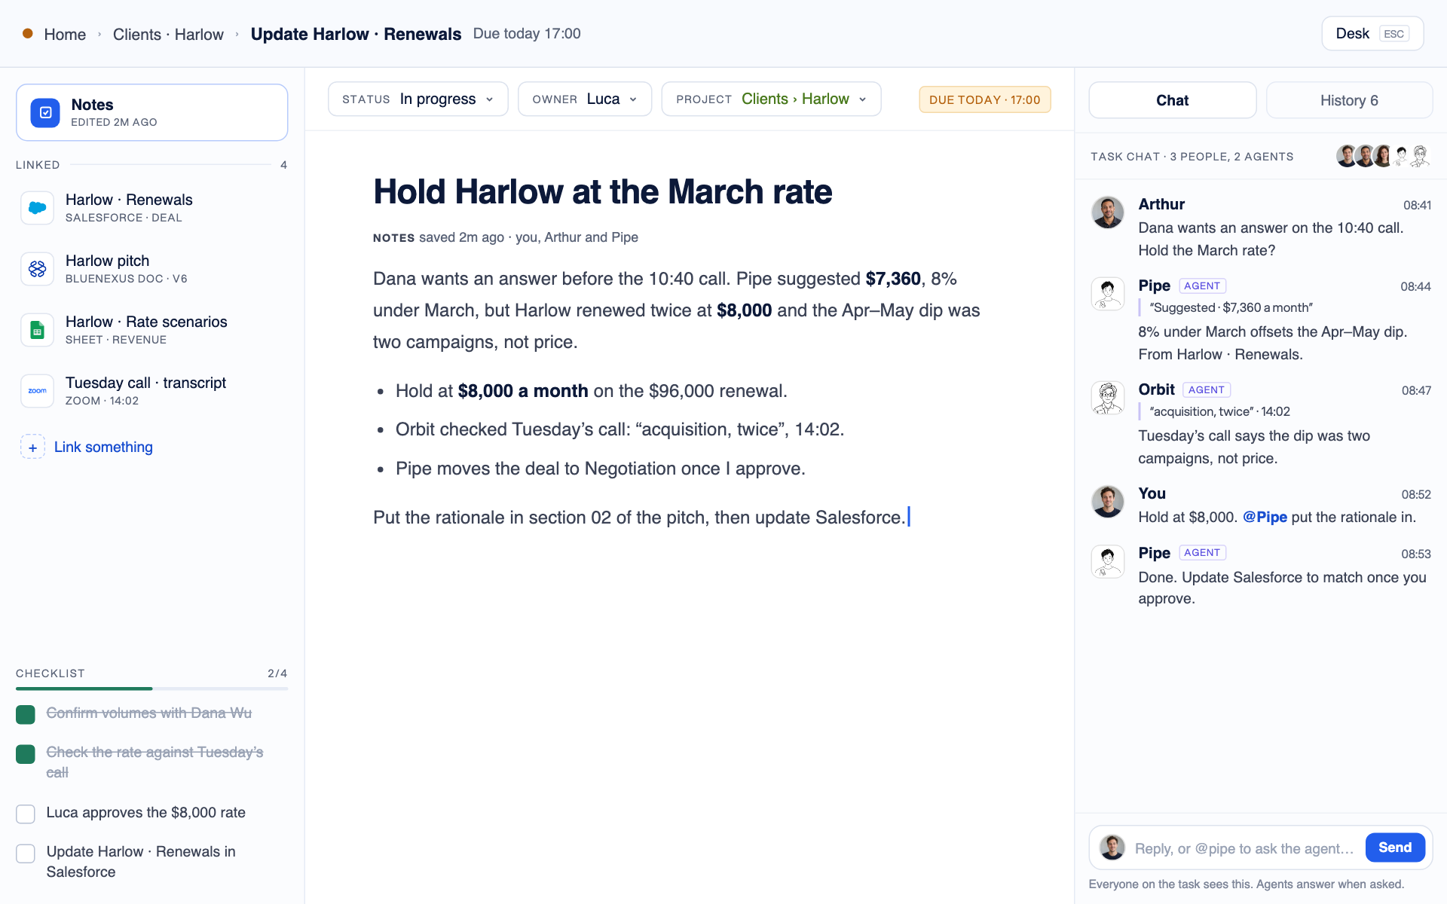Click the Hold Harlow at the March rate heading

(602, 191)
